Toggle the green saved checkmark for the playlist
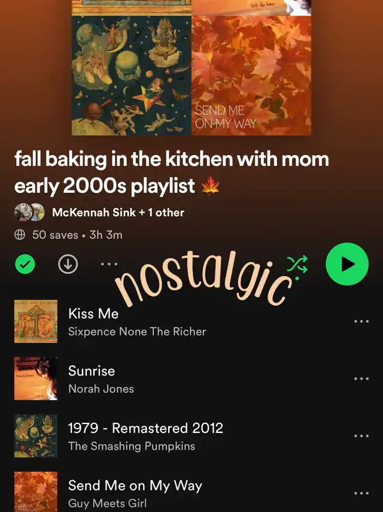Image resolution: width=383 pixels, height=512 pixels. [25, 264]
